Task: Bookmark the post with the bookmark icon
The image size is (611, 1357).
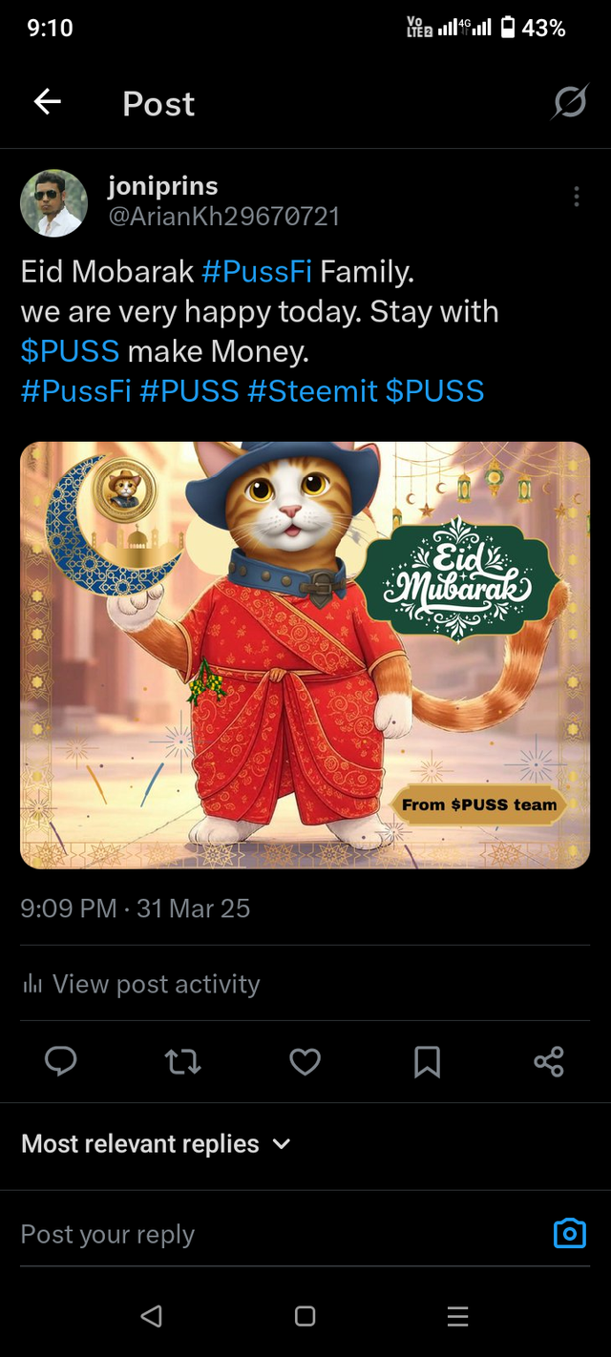Action: point(427,1061)
